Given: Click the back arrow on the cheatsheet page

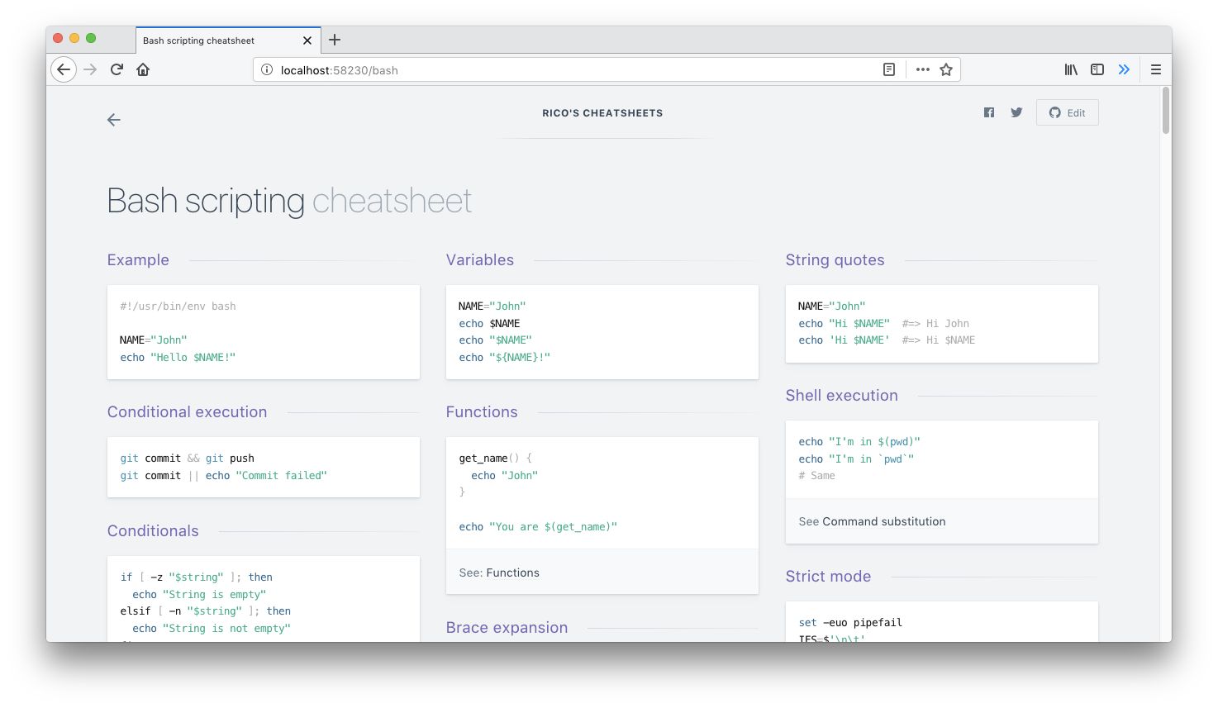Looking at the screenshot, I should tap(113, 119).
